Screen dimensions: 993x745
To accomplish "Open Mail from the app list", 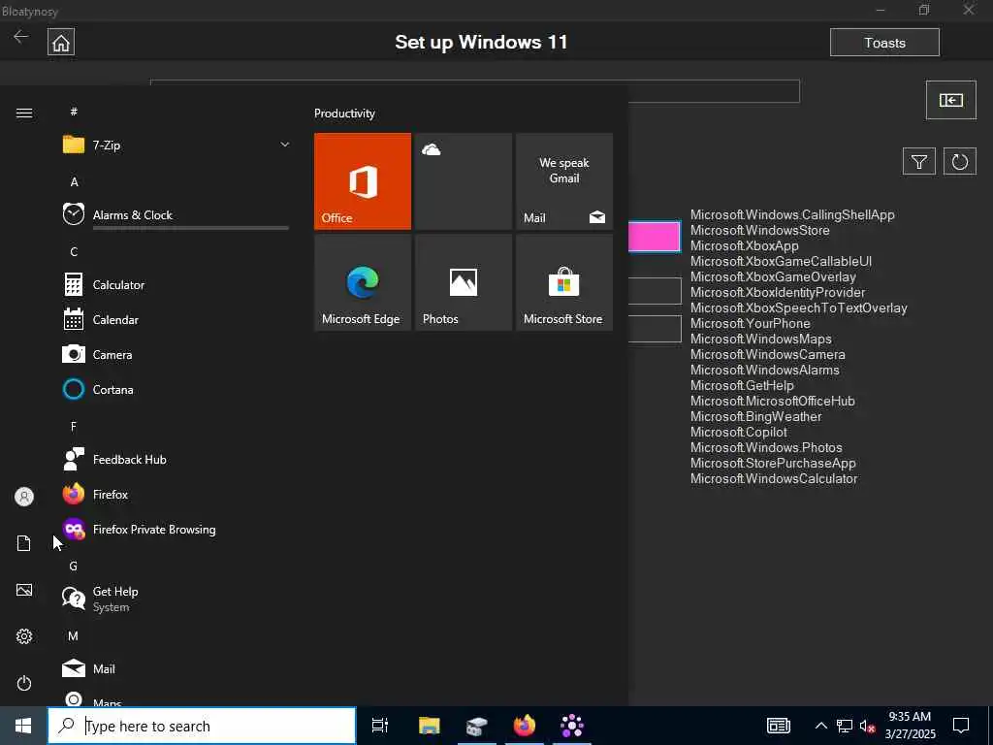I will point(176,668).
